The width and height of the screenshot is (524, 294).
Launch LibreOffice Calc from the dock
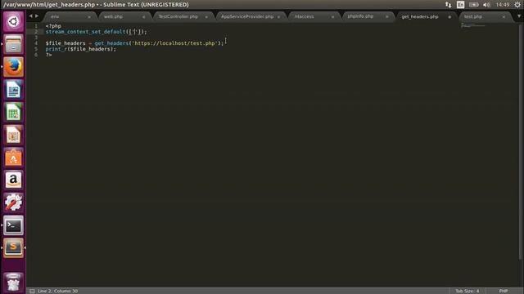click(x=13, y=112)
